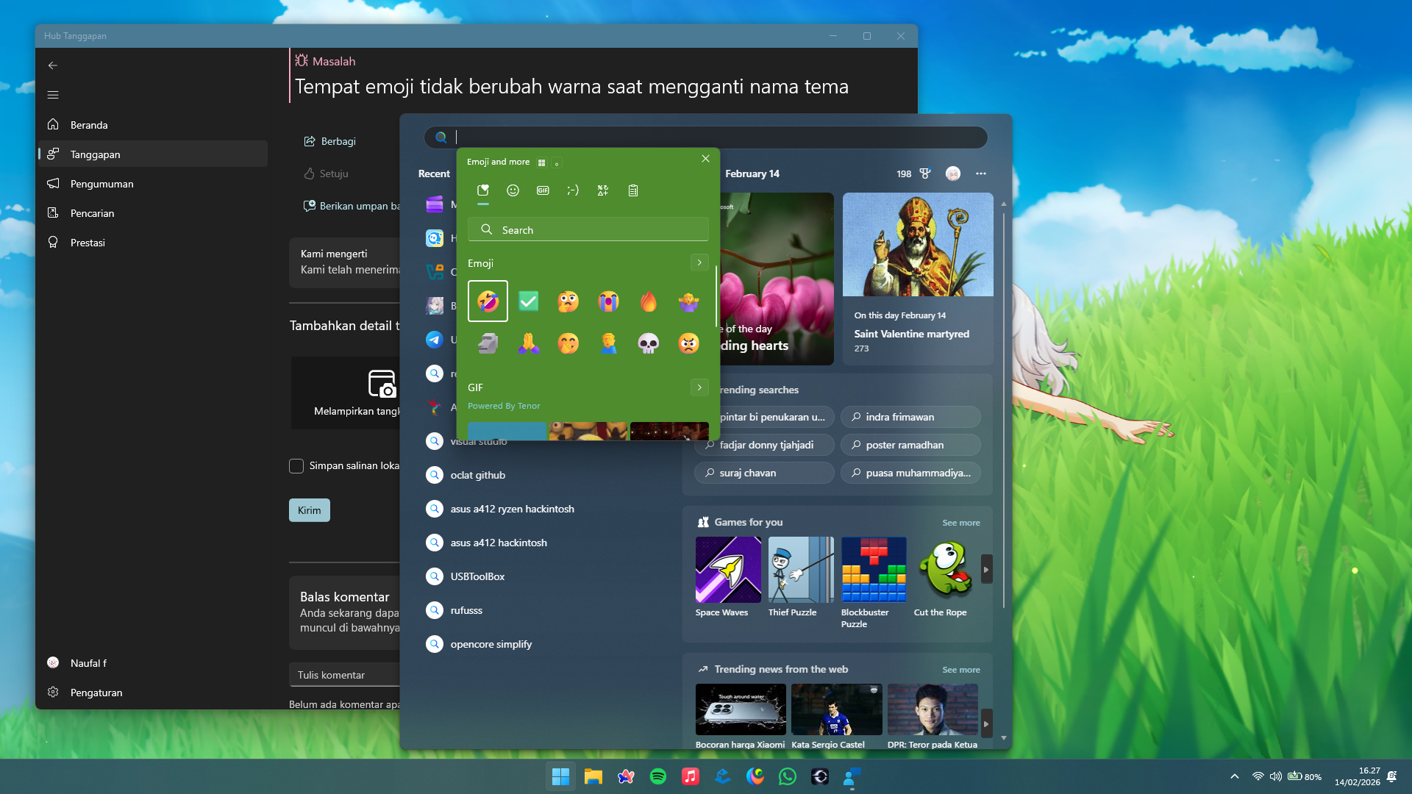Expand the Emoji section with its chevron
Image resolution: width=1412 pixels, height=794 pixels.
click(699, 262)
